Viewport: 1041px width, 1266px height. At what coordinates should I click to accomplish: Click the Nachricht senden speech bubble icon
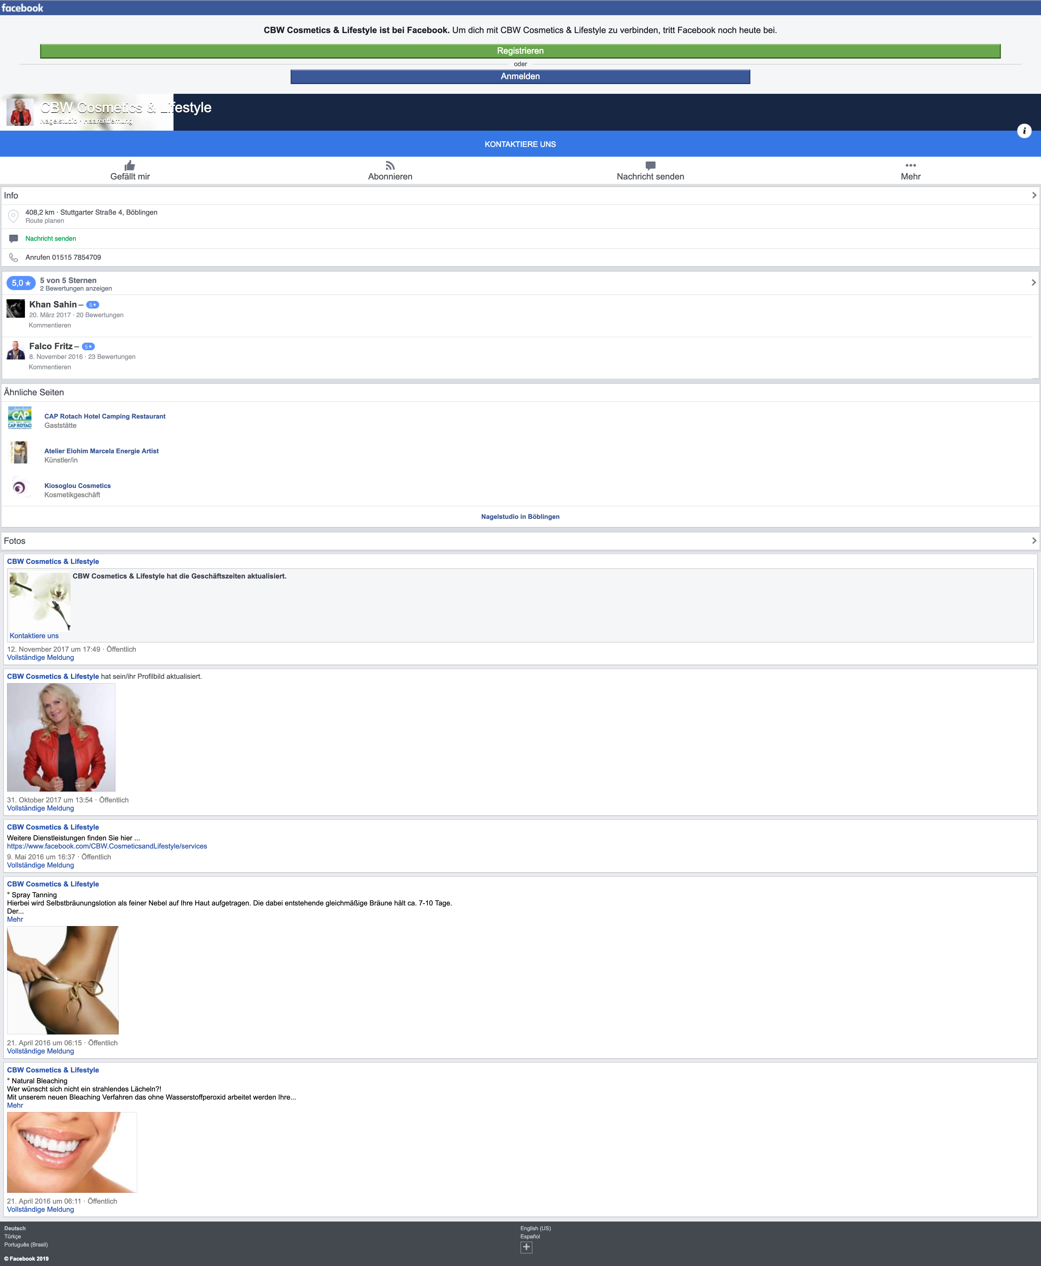(x=650, y=166)
